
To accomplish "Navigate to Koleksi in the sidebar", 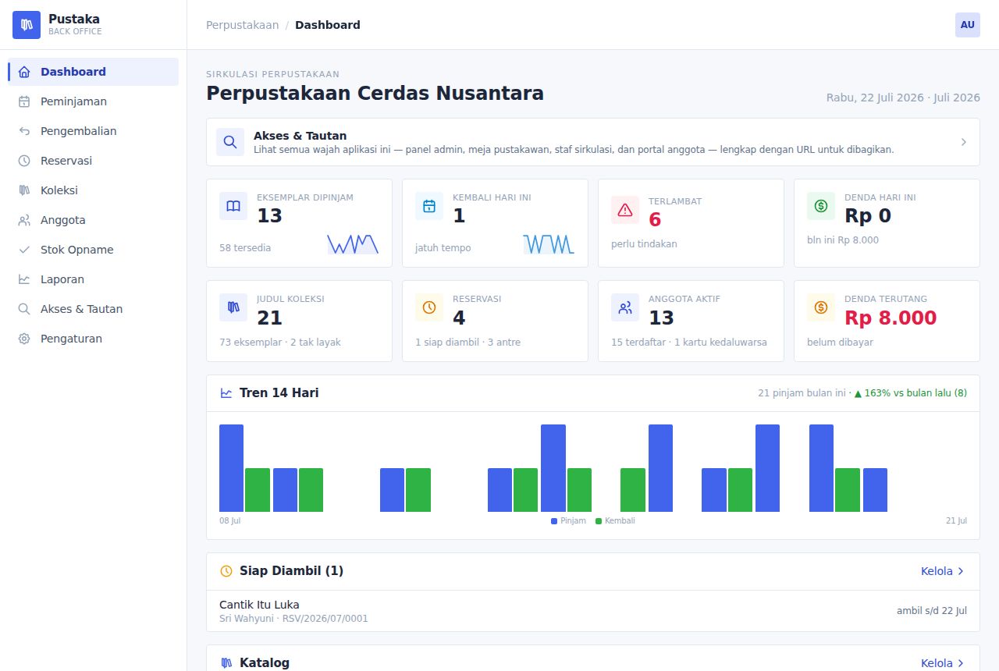I will coord(93,190).
